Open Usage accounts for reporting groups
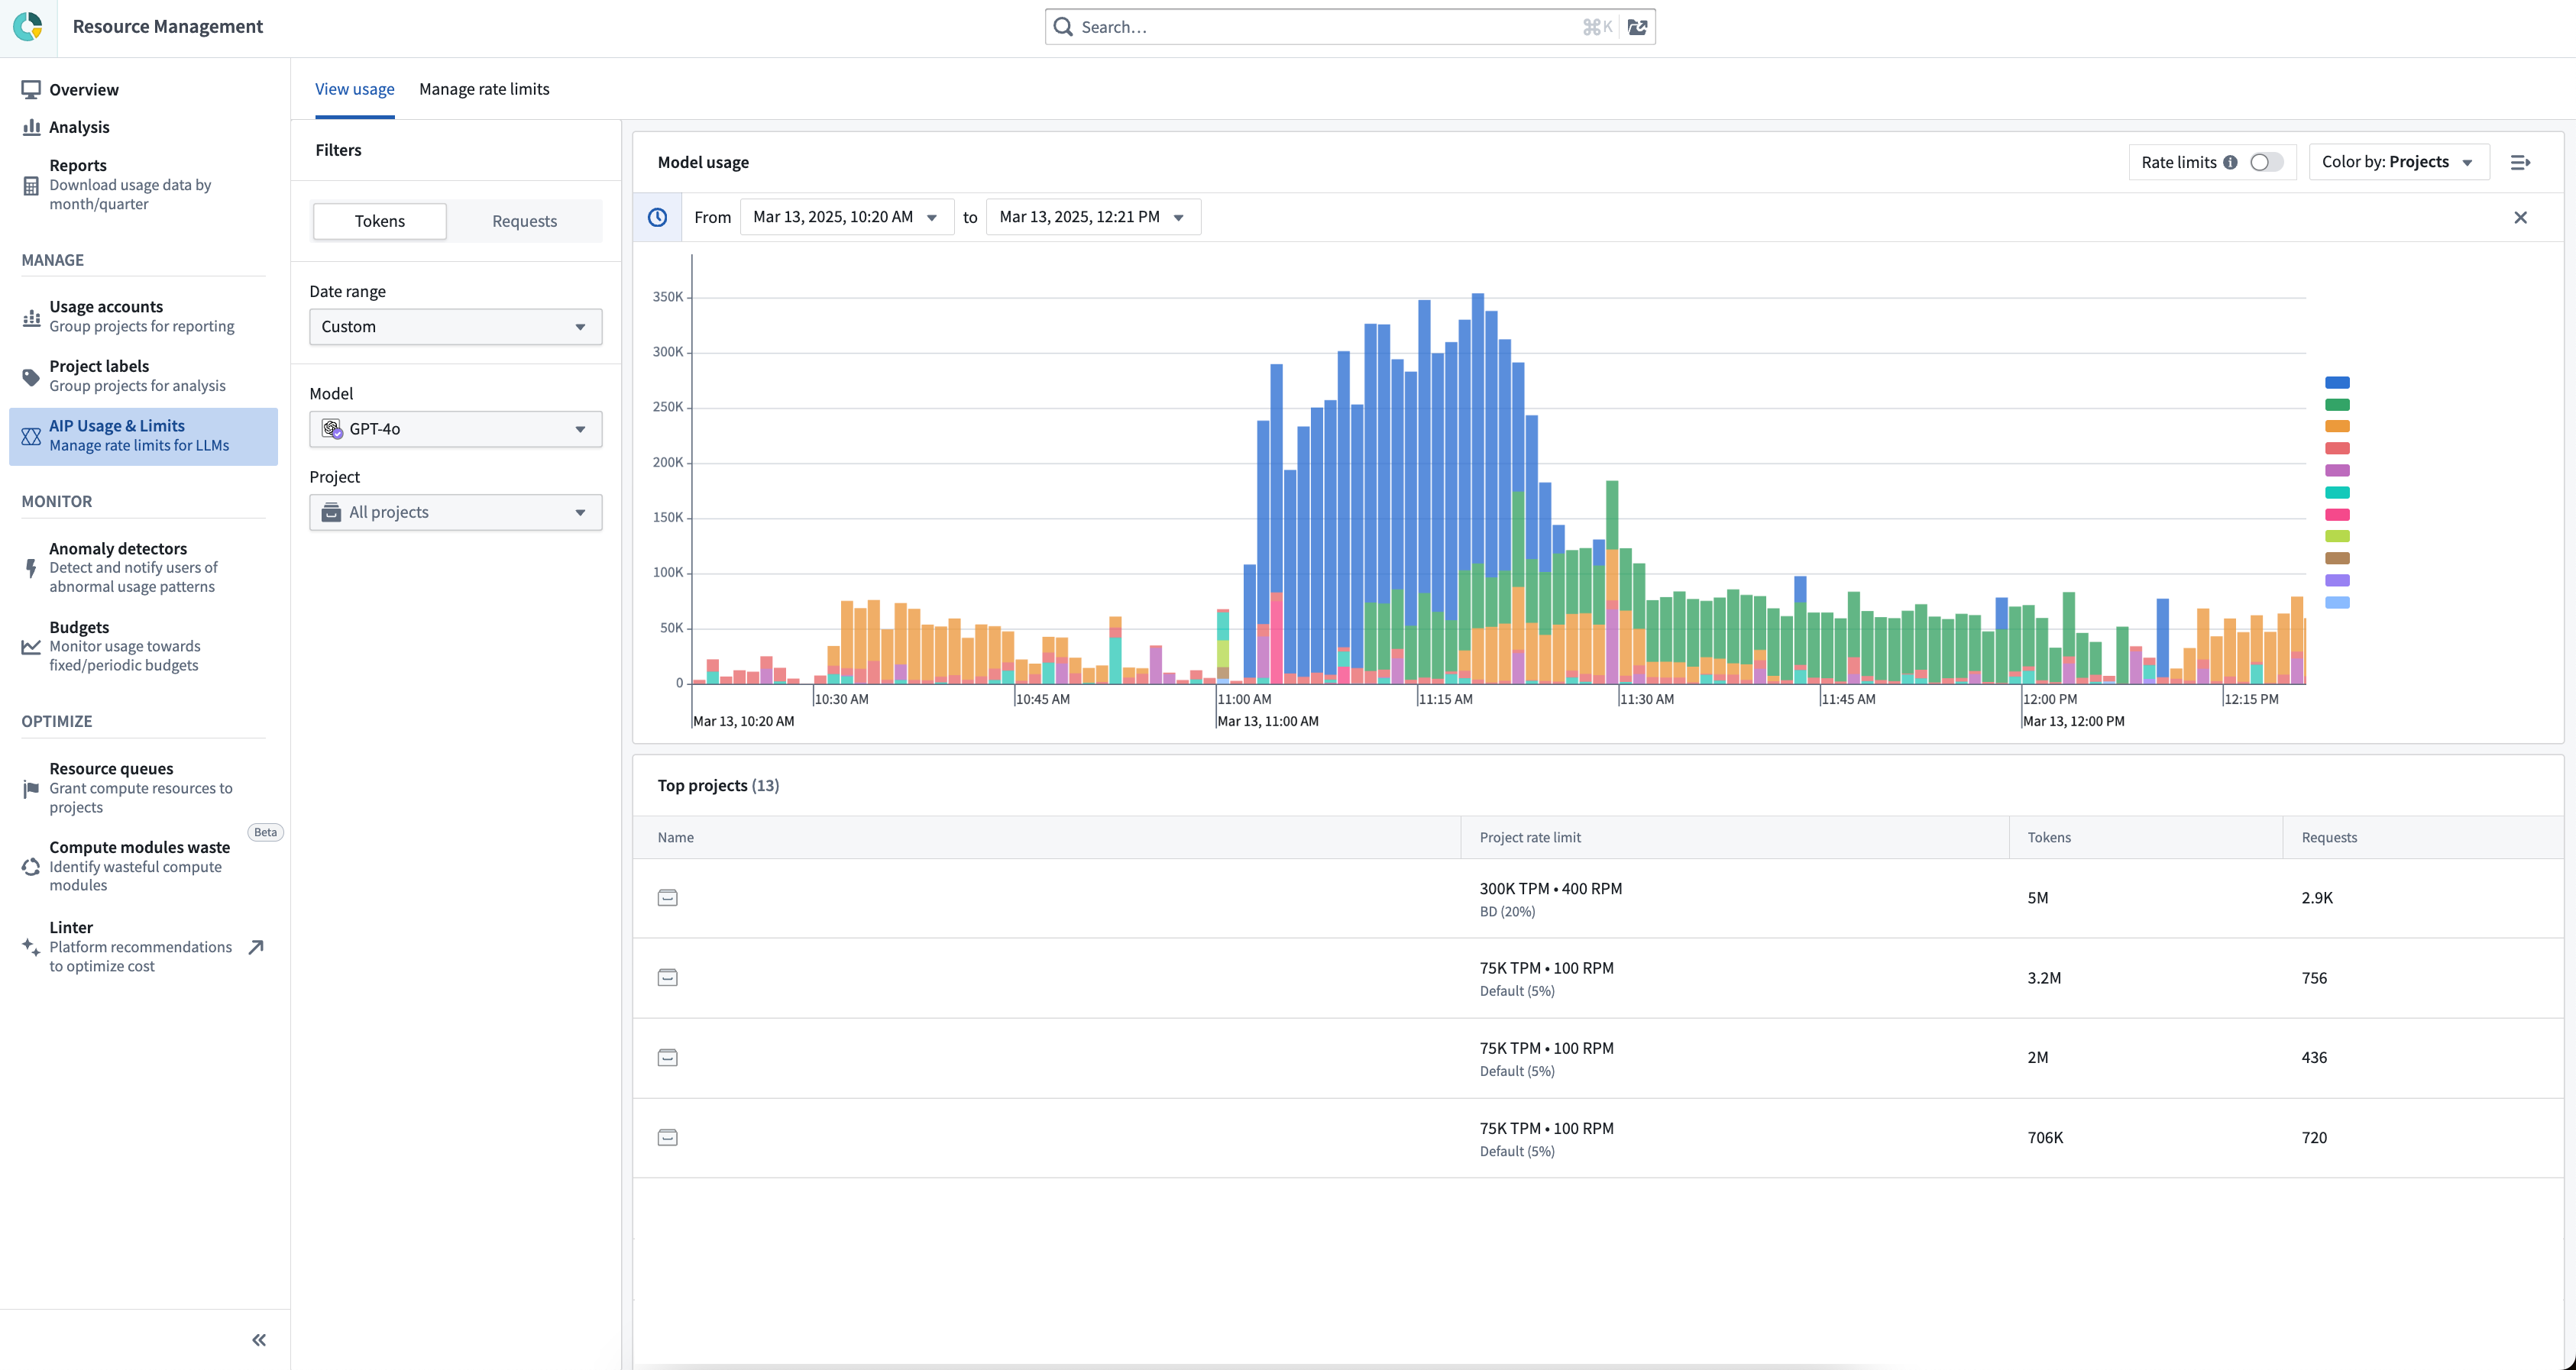 coord(107,307)
